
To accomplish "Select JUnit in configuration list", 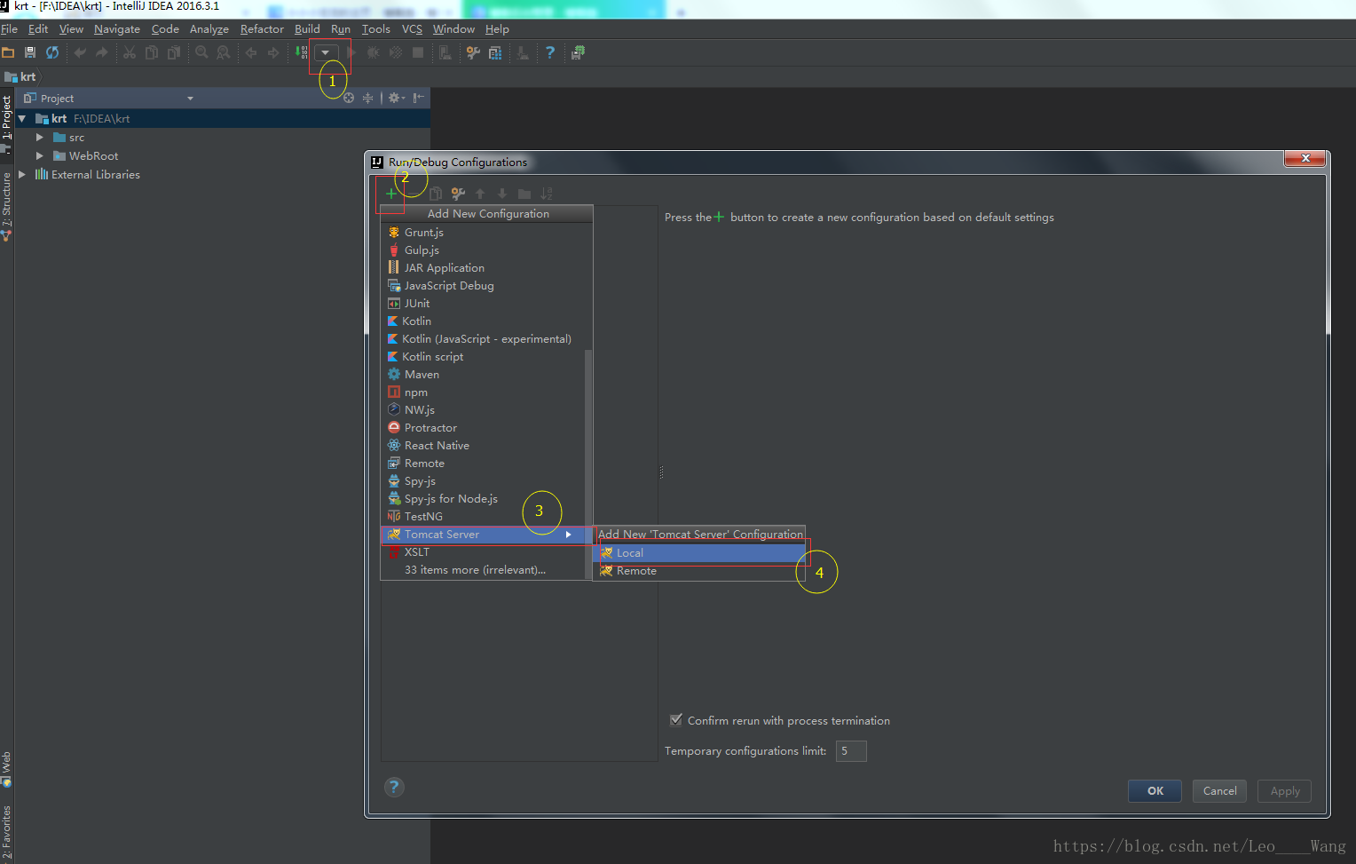I will [483, 304].
